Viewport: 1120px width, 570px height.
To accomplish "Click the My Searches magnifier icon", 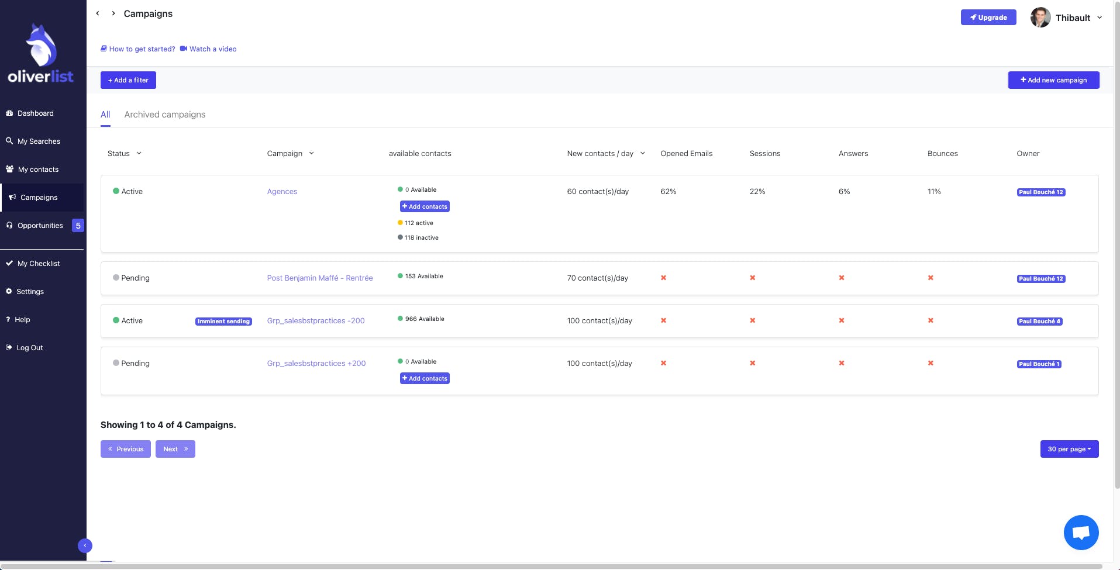I will point(9,141).
